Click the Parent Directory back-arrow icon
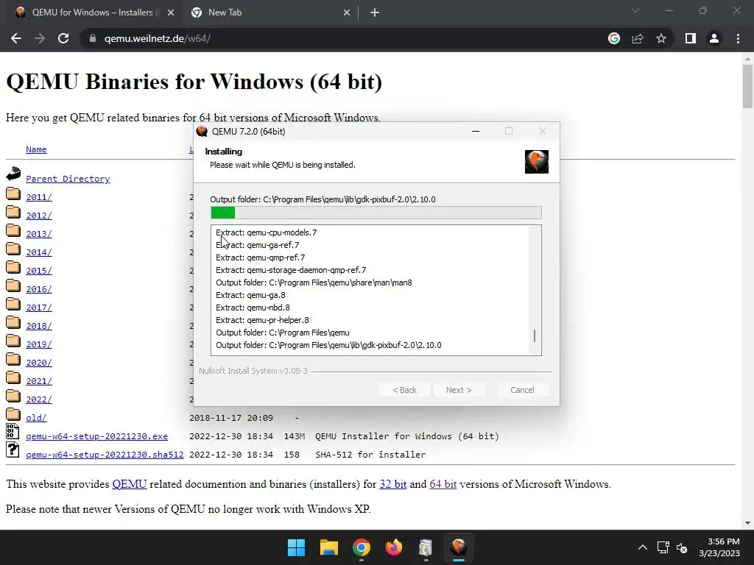Image resolution: width=754 pixels, height=565 pixels. [x=13, y=174]
